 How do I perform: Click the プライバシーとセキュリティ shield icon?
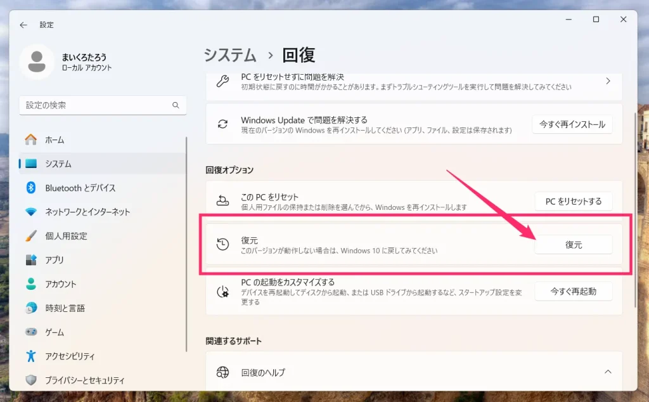pos(31,380)
